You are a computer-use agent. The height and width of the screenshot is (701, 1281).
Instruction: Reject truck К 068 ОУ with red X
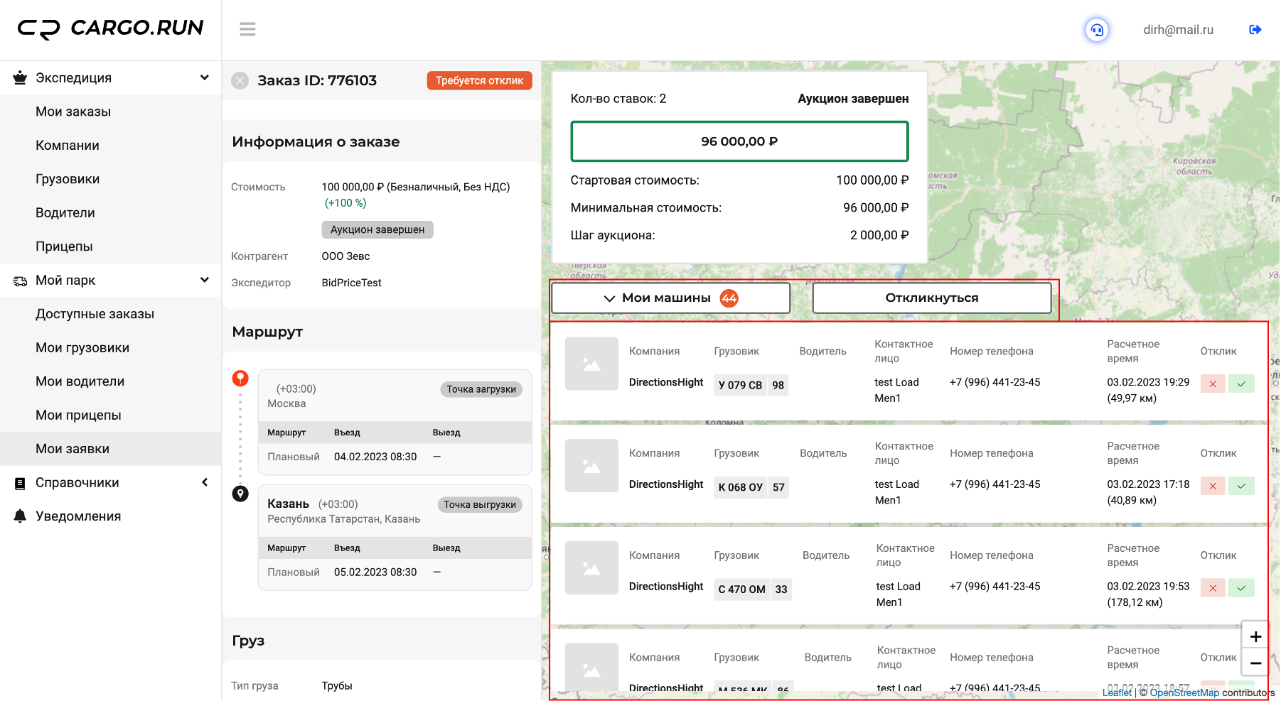[1213, 487]
